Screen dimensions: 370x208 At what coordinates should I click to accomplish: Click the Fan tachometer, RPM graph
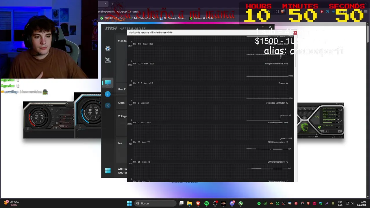(210, 132)
